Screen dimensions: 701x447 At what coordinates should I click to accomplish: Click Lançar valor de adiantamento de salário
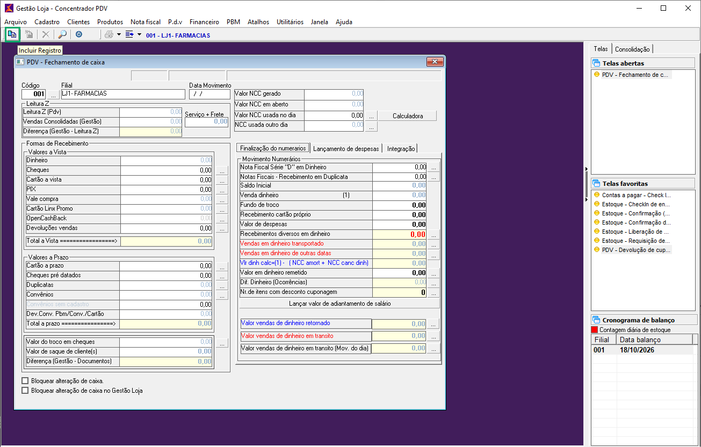[x=339, y=304]
